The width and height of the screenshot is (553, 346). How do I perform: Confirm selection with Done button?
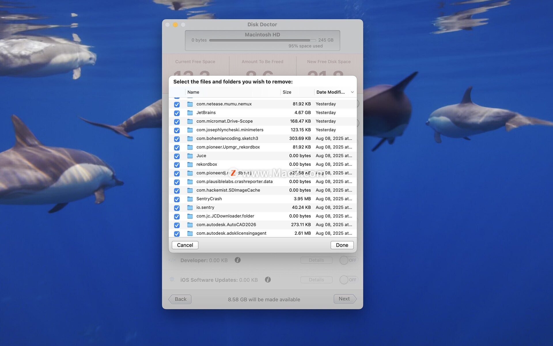[x=342, y=245]
